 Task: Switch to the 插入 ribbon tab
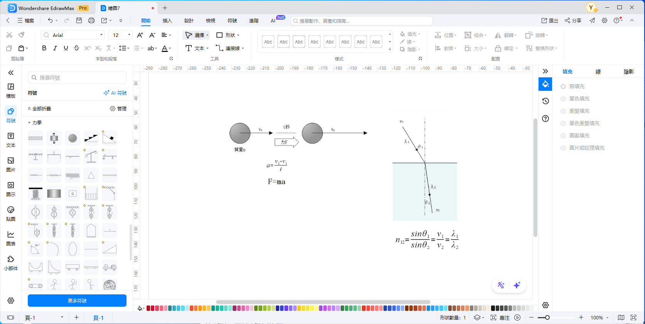click(x=167, y=21)
